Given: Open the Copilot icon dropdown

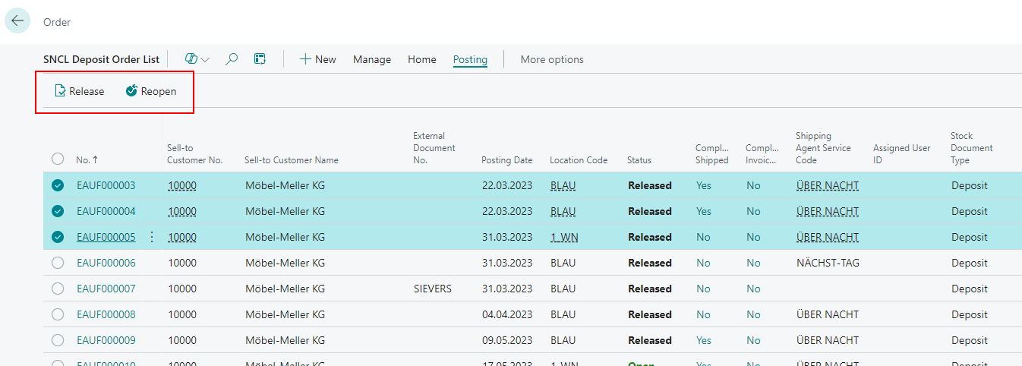Looking at the screenshot, I should coord(197,59).
